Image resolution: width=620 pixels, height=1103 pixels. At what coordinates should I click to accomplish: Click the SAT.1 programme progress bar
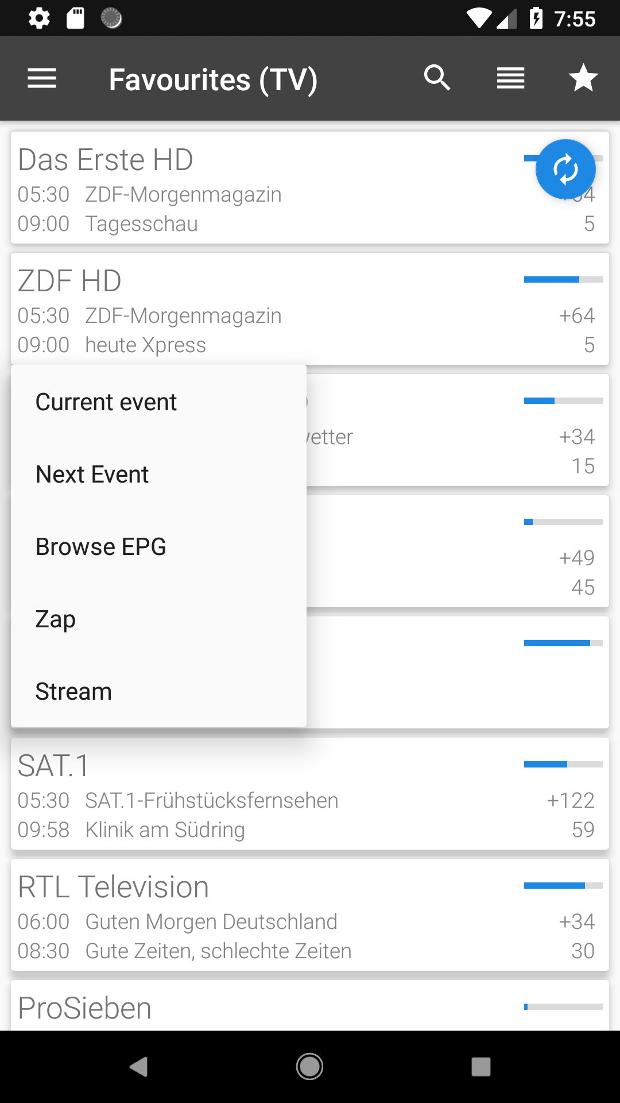click(x=563, y=765)
